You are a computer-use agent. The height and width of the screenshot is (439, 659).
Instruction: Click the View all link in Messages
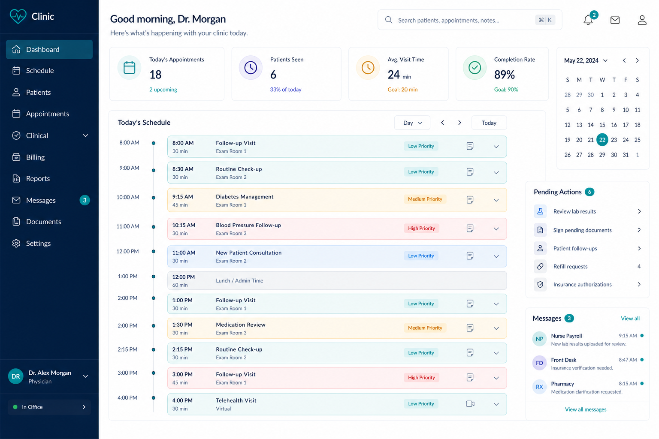(630, 319)
